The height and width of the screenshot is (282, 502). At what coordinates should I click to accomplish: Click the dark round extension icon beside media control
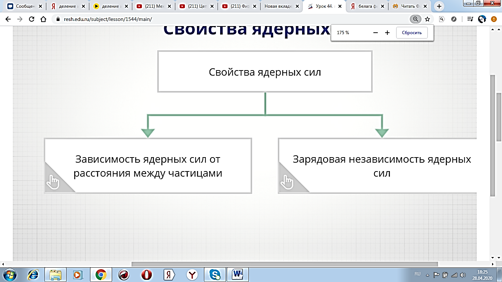pyautogui.click(x=454, y=19)
